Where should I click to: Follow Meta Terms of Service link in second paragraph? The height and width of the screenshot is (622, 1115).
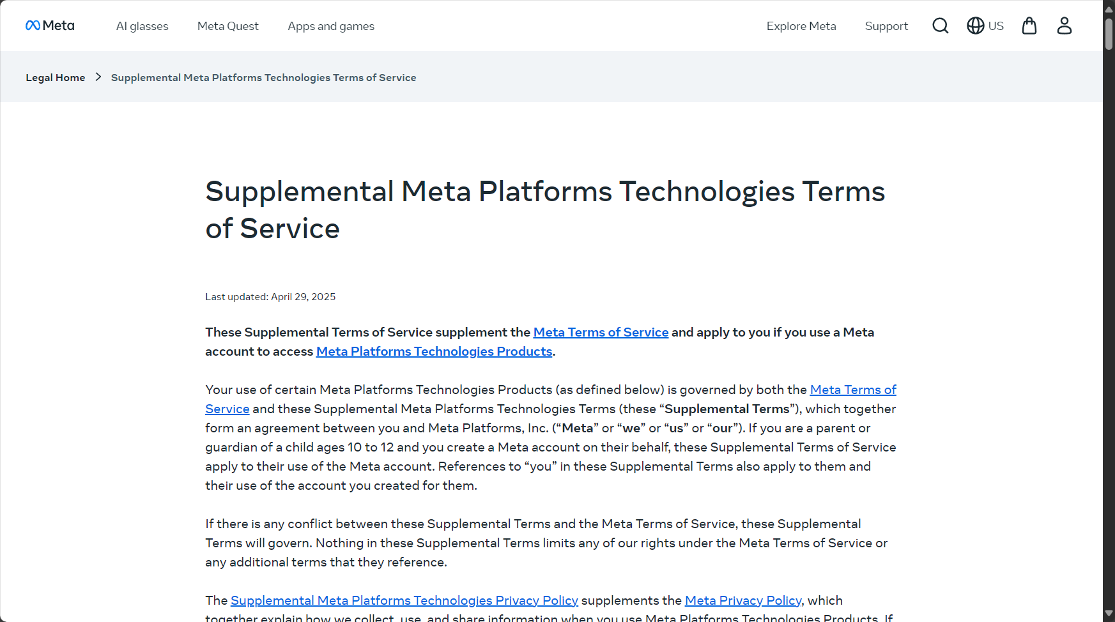tap(853, 390)
